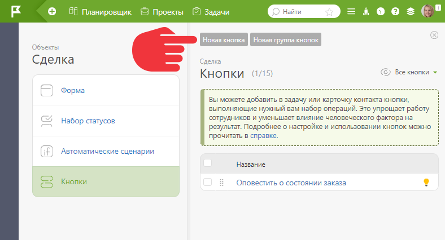Click the yellow lightbulb icon in row
The image size is (445, 240).
click(426, 183)
